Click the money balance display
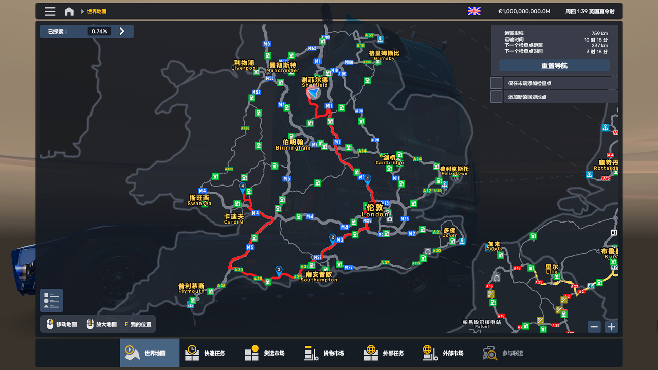 (524, 11)
